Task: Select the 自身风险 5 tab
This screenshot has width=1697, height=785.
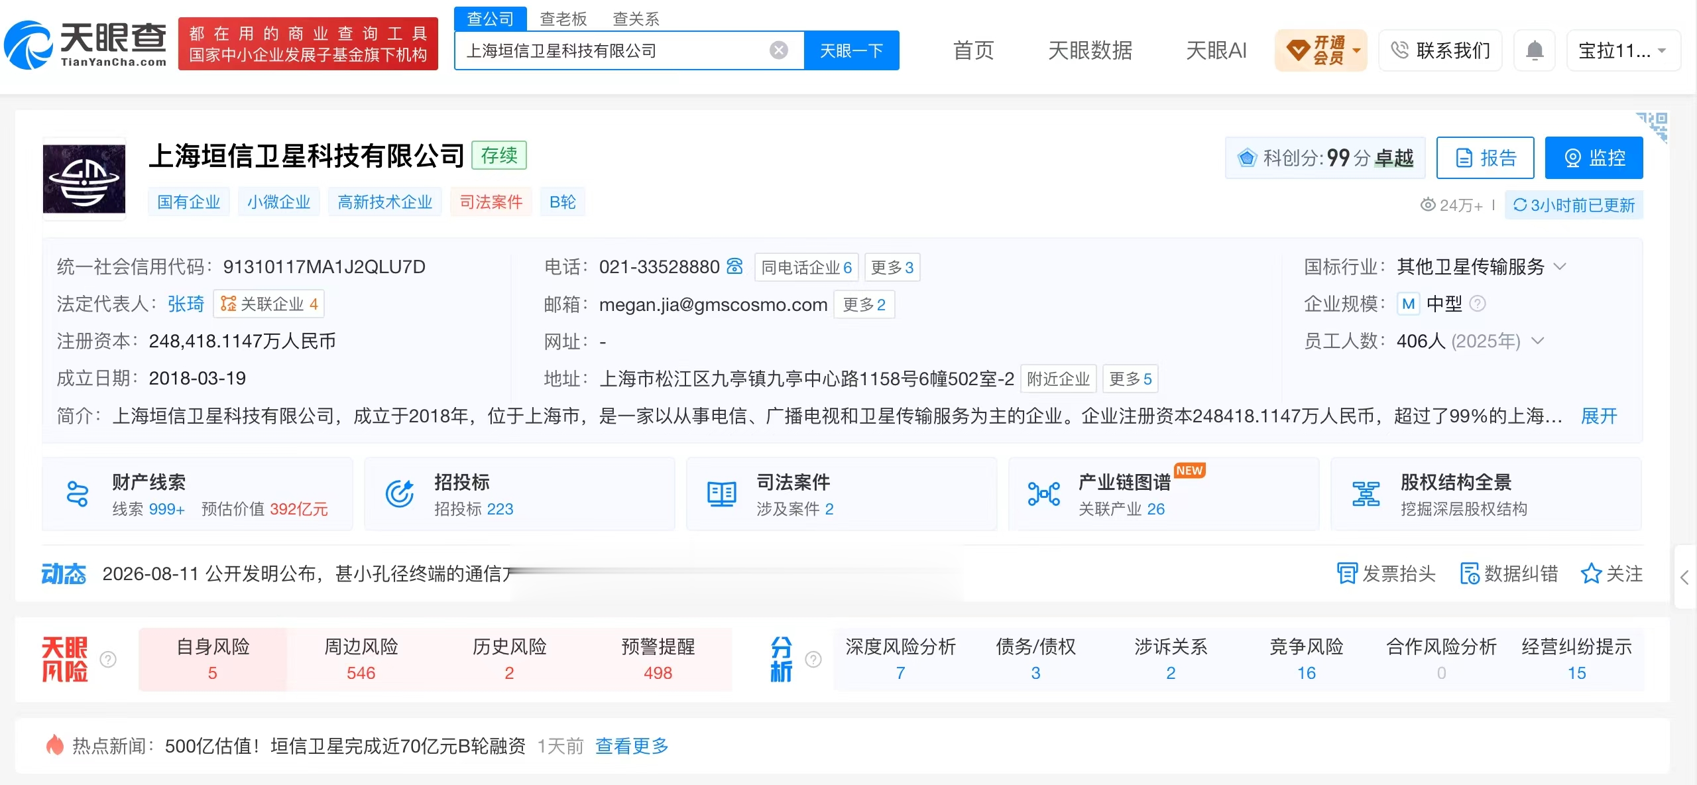Action: point(213,659)
